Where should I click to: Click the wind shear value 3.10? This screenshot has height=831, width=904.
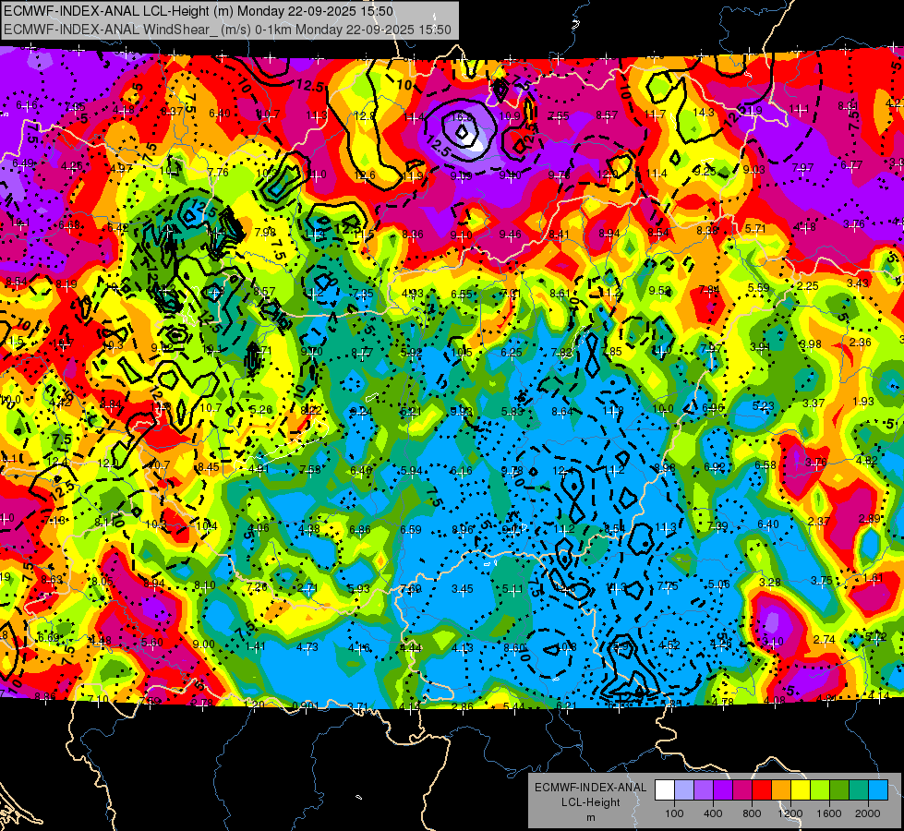pos(773,642)
